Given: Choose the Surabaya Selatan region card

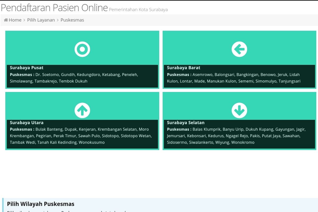Looking at the screenshot, I should coord(239,120).
